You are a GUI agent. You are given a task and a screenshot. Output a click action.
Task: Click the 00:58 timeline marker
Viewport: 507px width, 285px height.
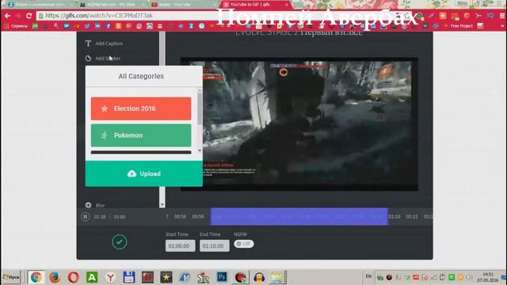pyautogui.click(x=180, y=216)
